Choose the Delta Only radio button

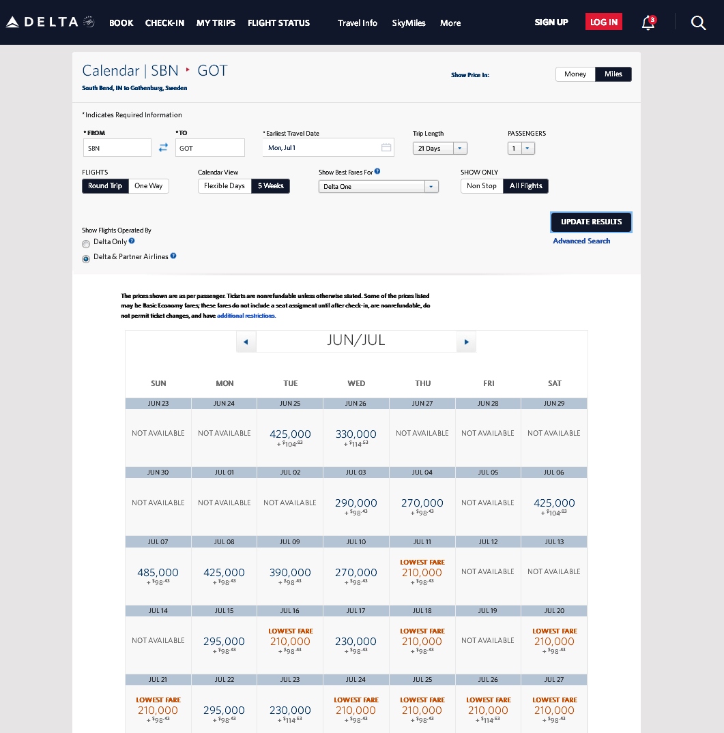pos(86,244)
